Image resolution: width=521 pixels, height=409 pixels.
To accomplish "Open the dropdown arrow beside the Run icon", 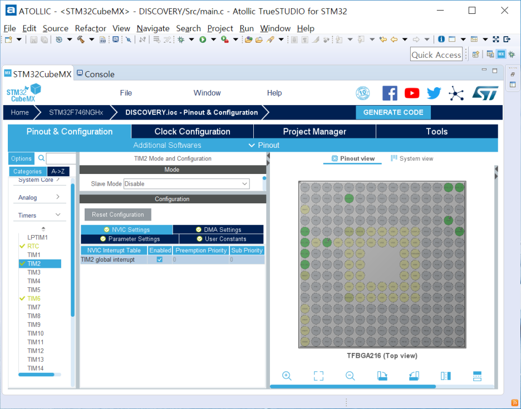I will point(214,39).
